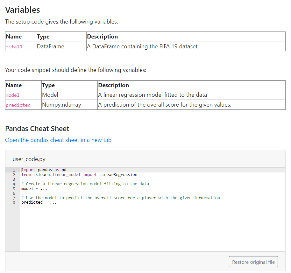Screen dimensions: 291x273
Task: Click the FIFA 19 dataset description cell
Action: click(x=186, y=46)
